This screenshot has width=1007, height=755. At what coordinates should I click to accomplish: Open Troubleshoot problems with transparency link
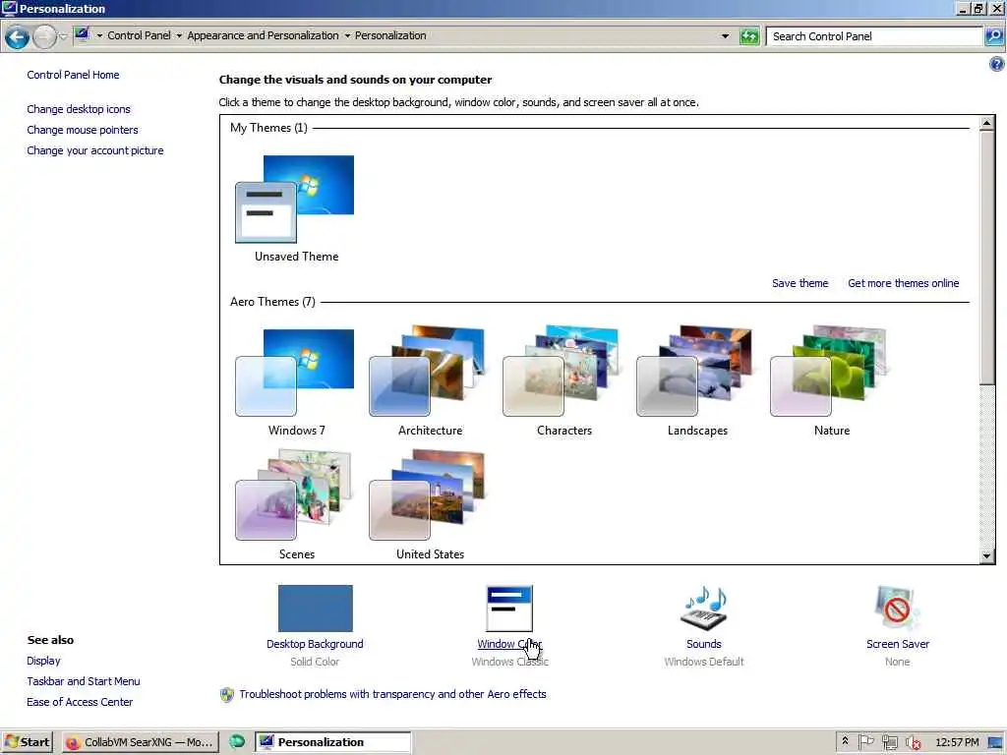pos(392,694)
